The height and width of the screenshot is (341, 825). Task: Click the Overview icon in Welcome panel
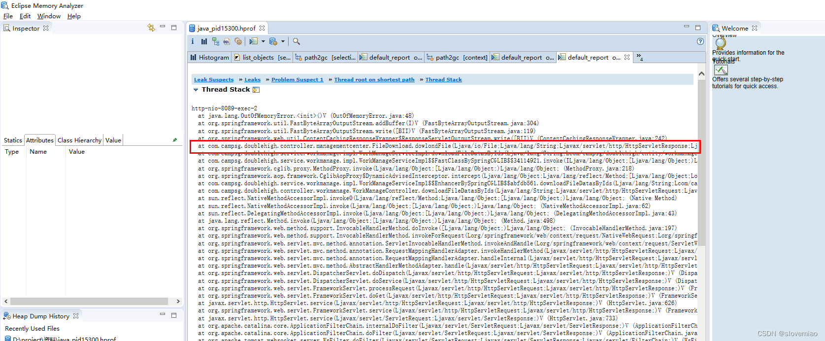pyautogui.click(x=721, y=42)
